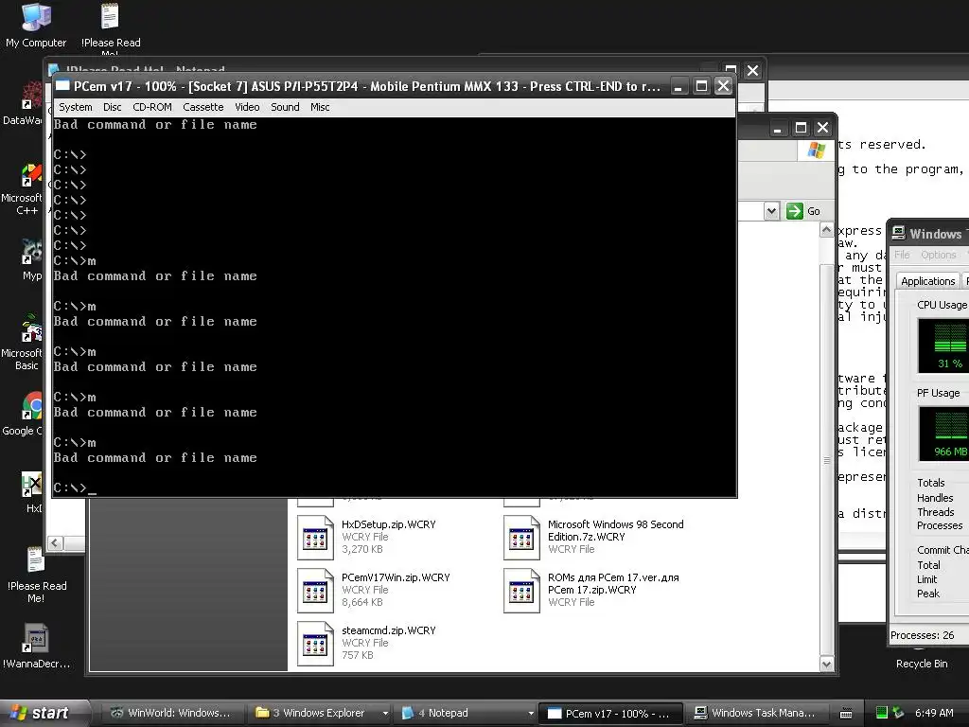The width and height of the screenshot is (969, 727).
Task: Select the steamcmd.zip.WCRY file icon
Action: pos(315,644)
